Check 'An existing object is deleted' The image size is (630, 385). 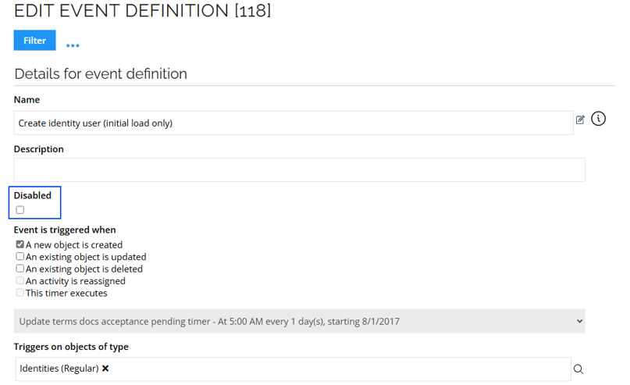click(x=20, y=269)
